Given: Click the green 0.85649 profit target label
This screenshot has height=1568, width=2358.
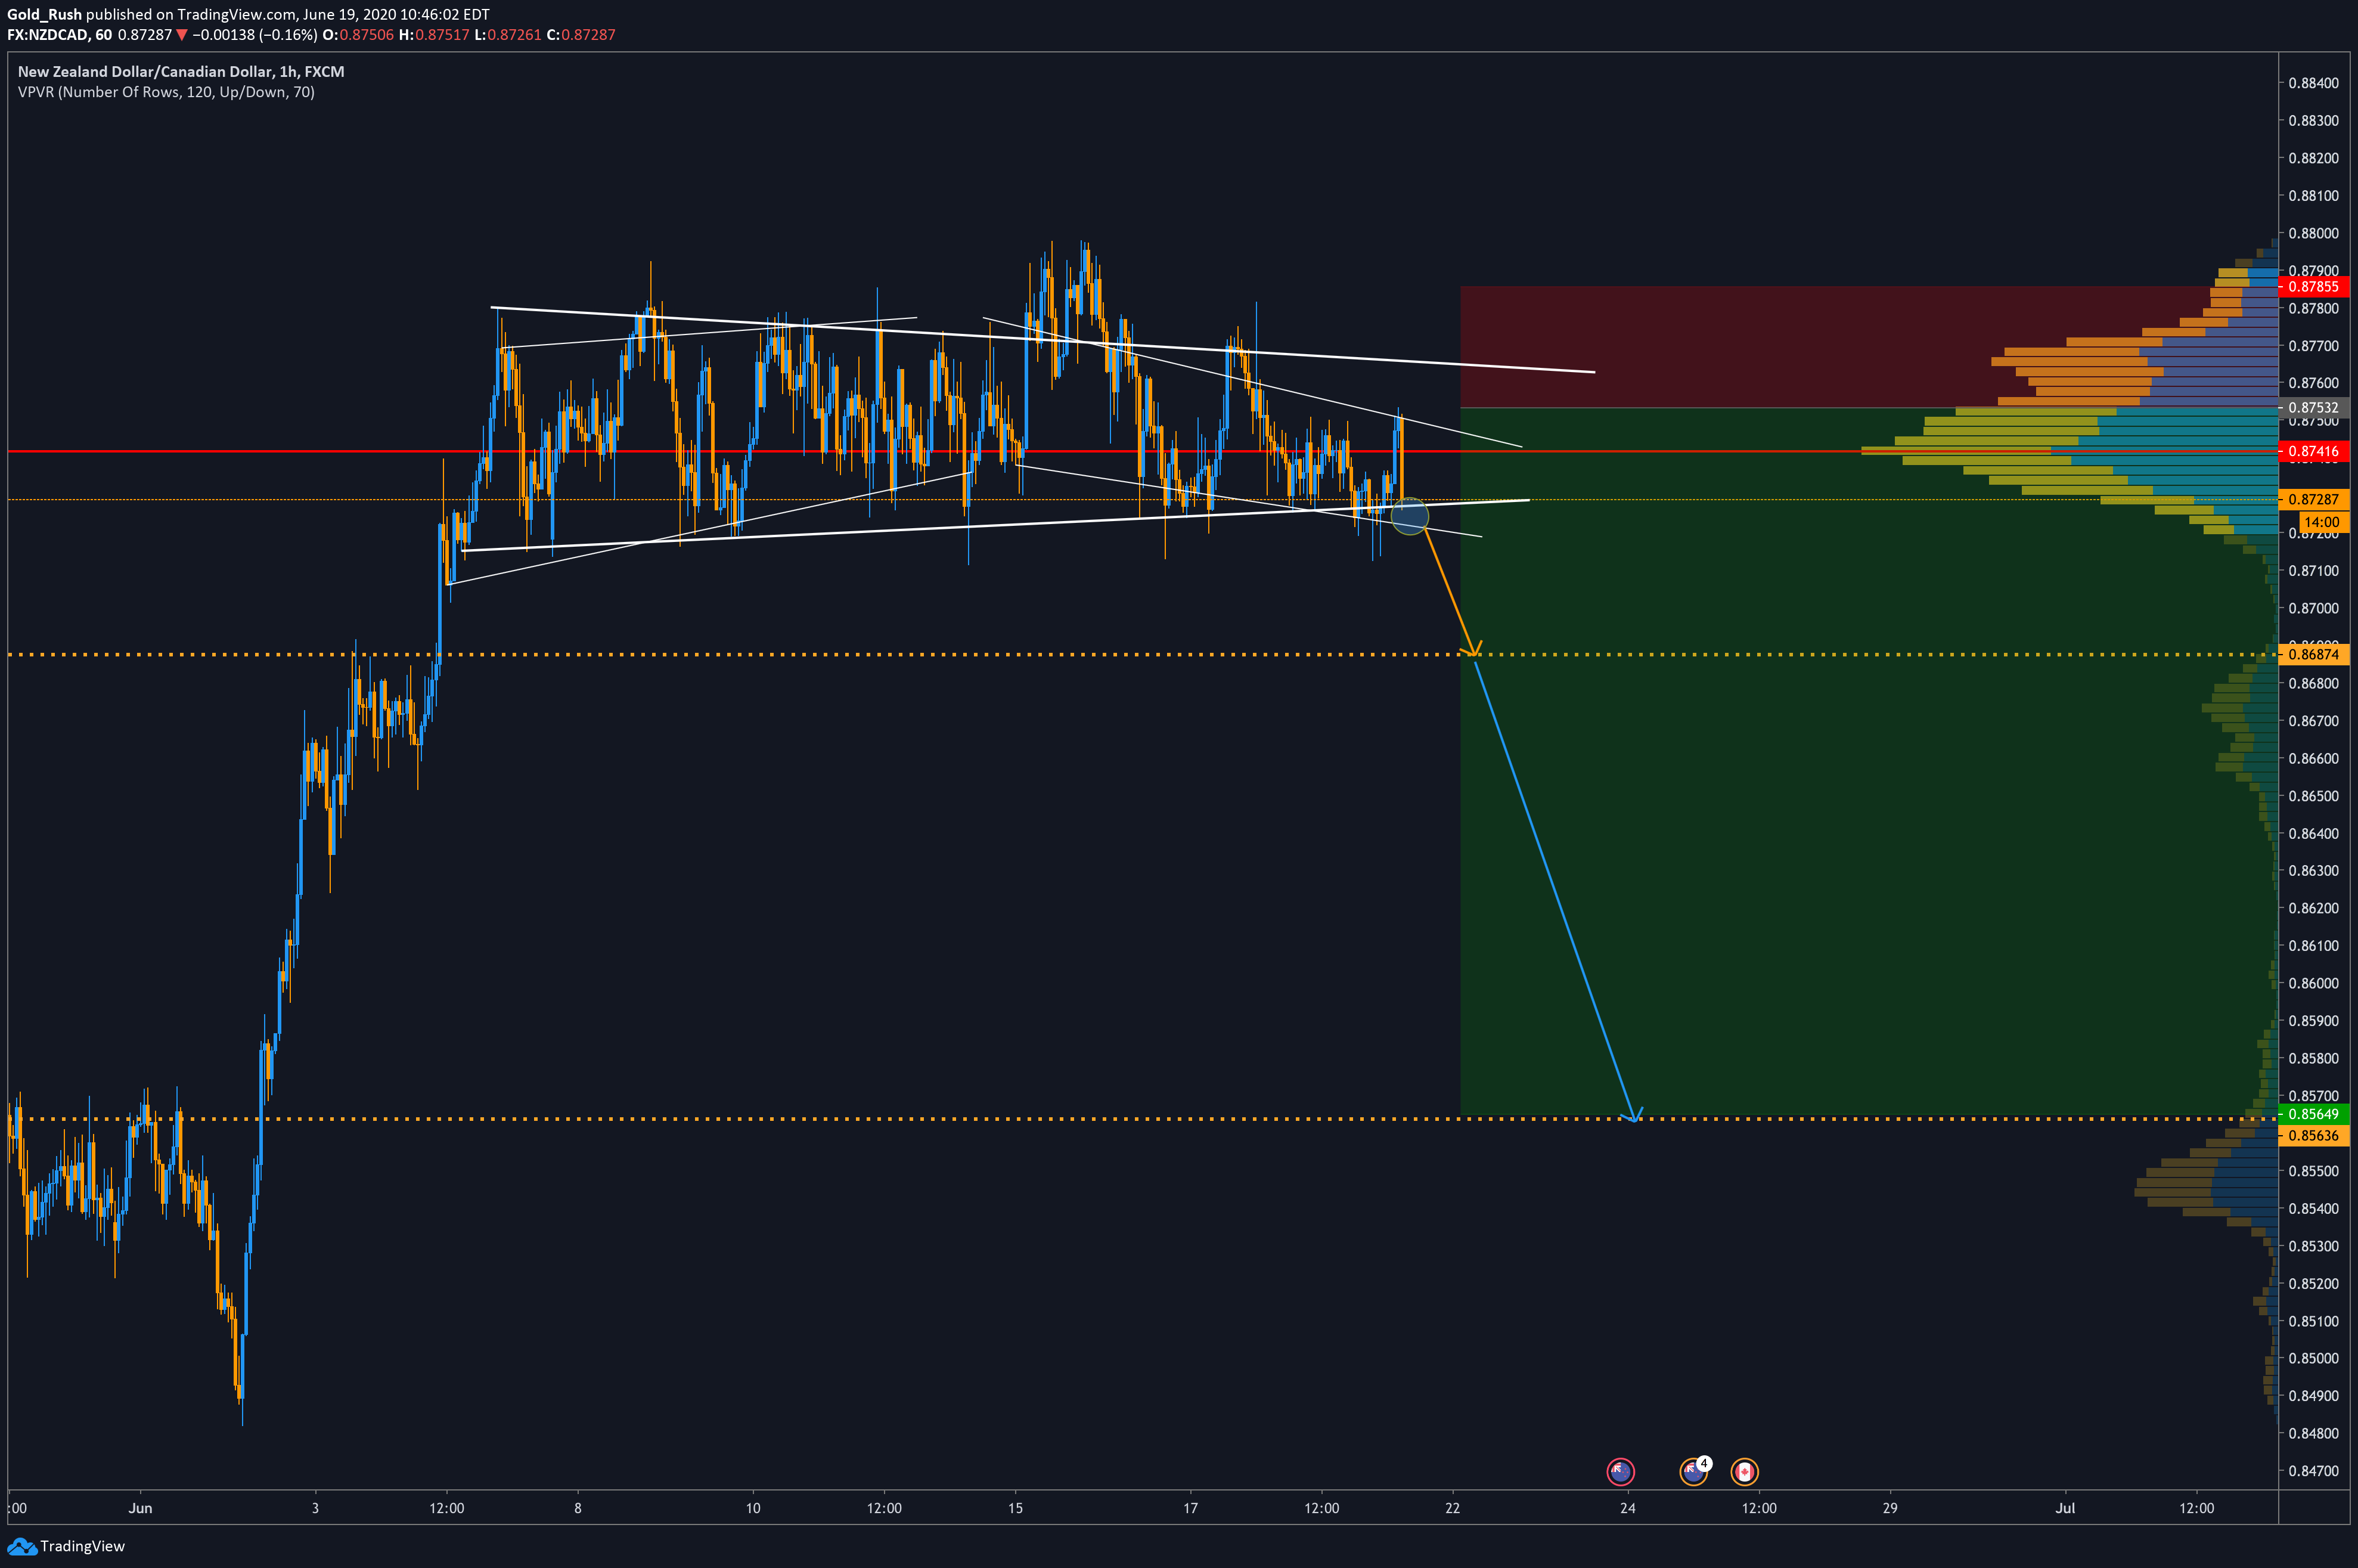Looking at the screenshot, I should pos(2313,1114).
